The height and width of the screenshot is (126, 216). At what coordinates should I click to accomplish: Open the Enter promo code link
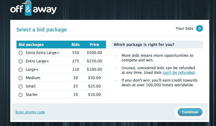click(30, 112)
